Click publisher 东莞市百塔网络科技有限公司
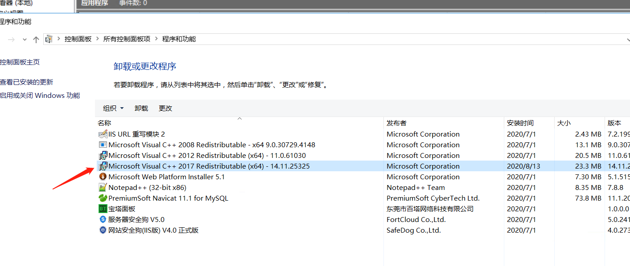The width and height of the screenshot is (630, 266). pyautogui.click(x=430, y=209)
